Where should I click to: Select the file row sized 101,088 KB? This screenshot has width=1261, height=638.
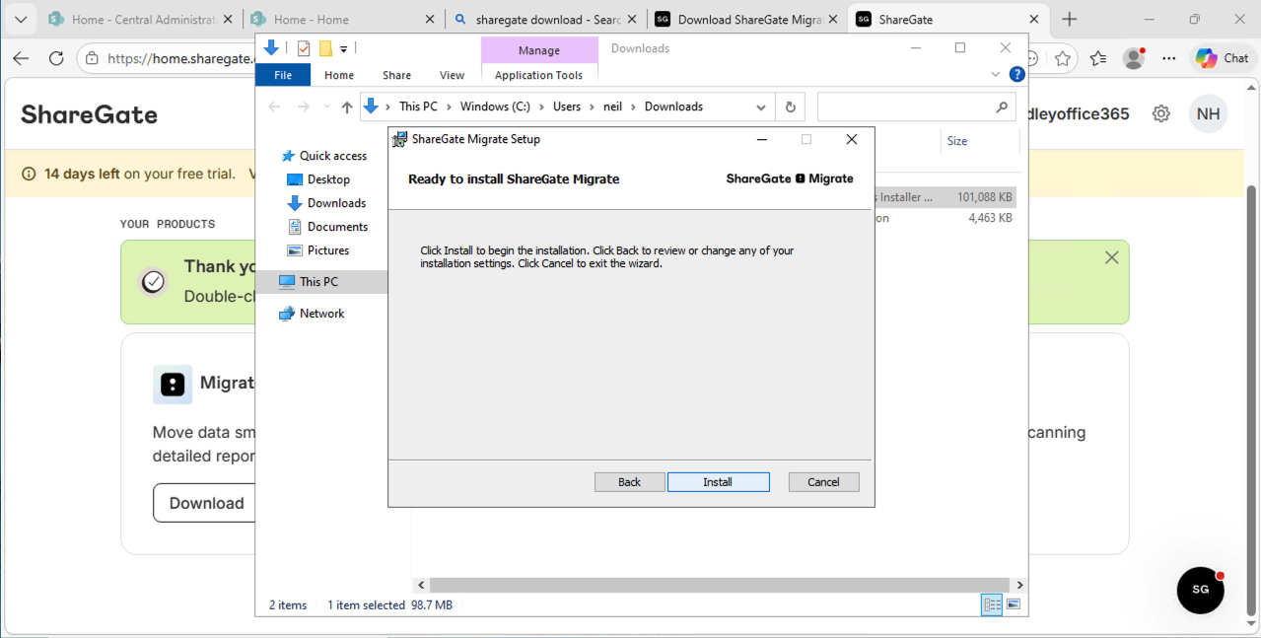tap(945, 197)
